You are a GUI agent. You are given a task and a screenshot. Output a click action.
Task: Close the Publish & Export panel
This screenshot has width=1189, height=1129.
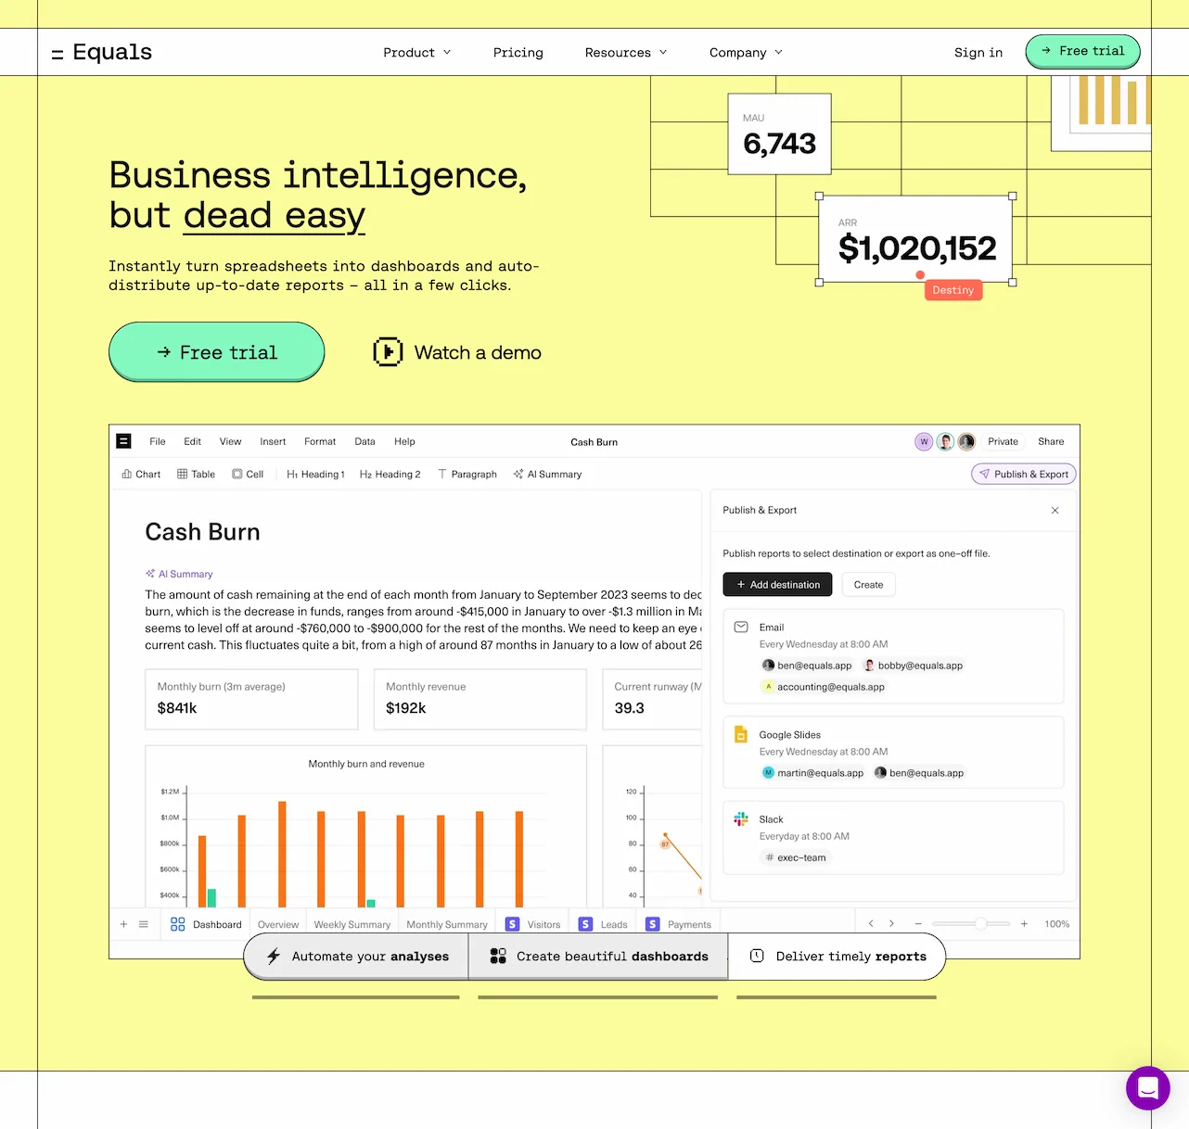click(x=1055, y=511)
